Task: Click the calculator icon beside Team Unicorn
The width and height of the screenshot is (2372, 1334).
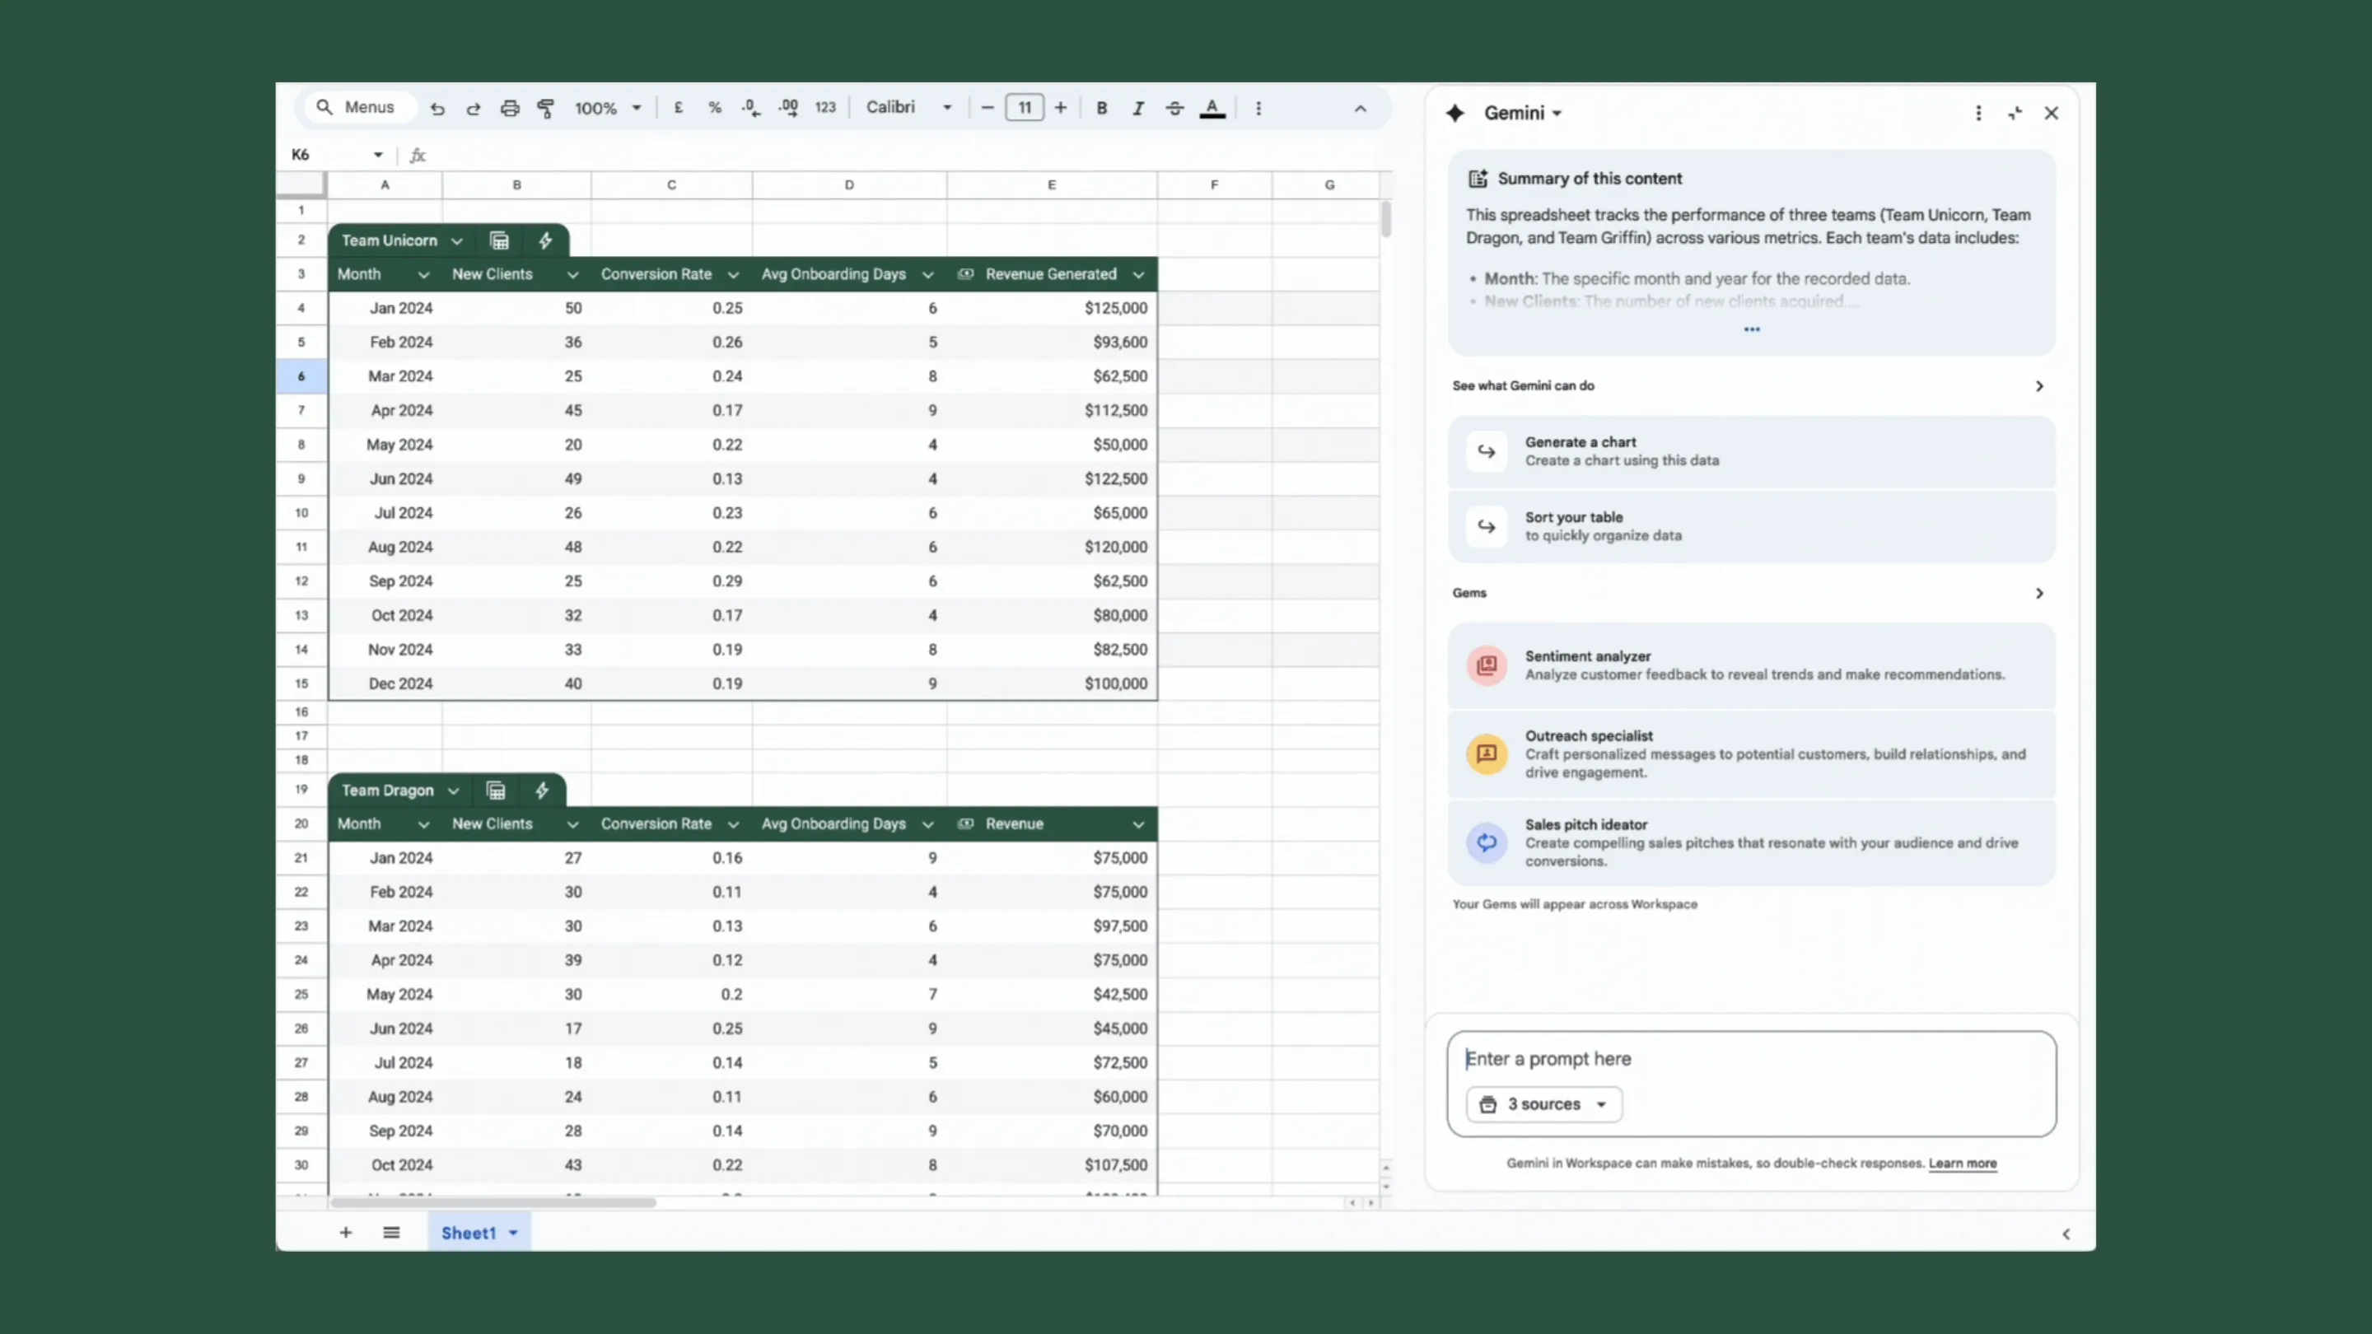Action: (499, 240)
